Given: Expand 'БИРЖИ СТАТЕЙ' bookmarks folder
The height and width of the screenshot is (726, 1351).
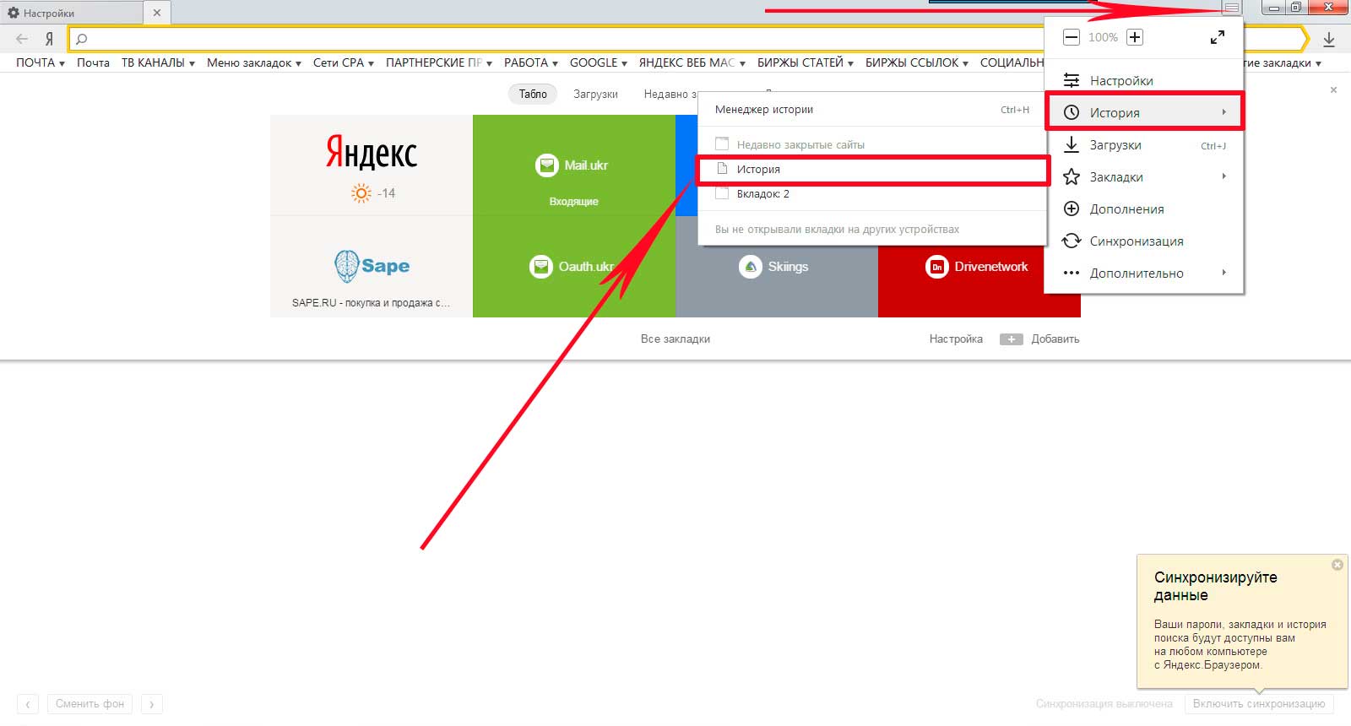Looking at the screenshot, I should tap(806, 62).
